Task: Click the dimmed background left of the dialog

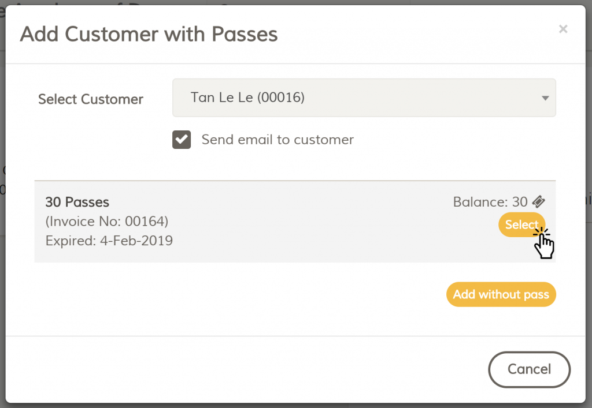Action: [2, 231]
